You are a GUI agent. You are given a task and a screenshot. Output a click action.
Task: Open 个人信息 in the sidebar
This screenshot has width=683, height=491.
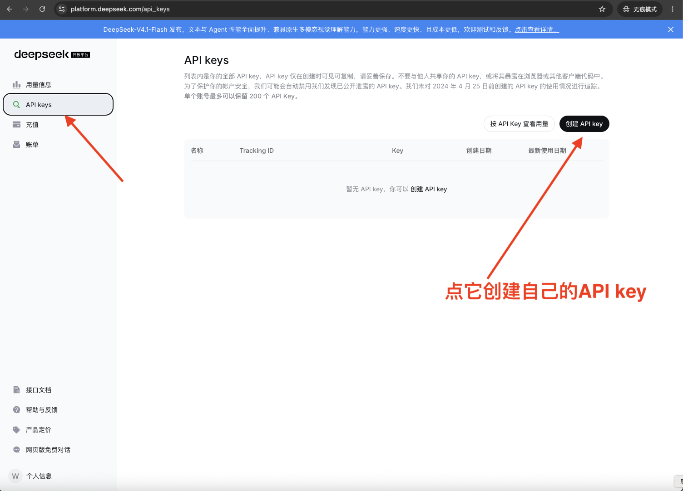pyautogui.click(x=58, y=476)
